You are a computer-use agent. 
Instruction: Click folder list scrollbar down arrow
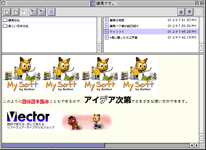click(99, 50)
